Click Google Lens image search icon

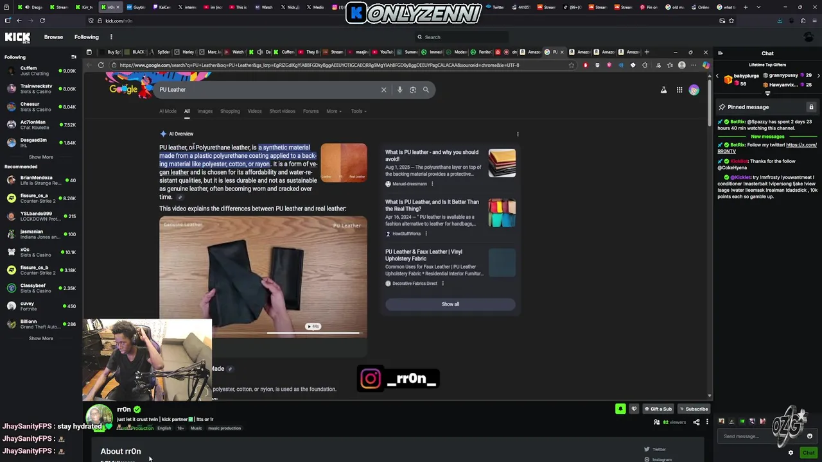pos(413,90)
